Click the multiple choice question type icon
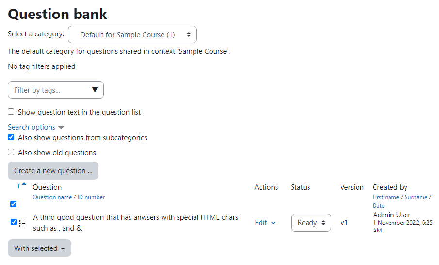The width and height of the screenshot is (439, 265). tap(22, 223)
